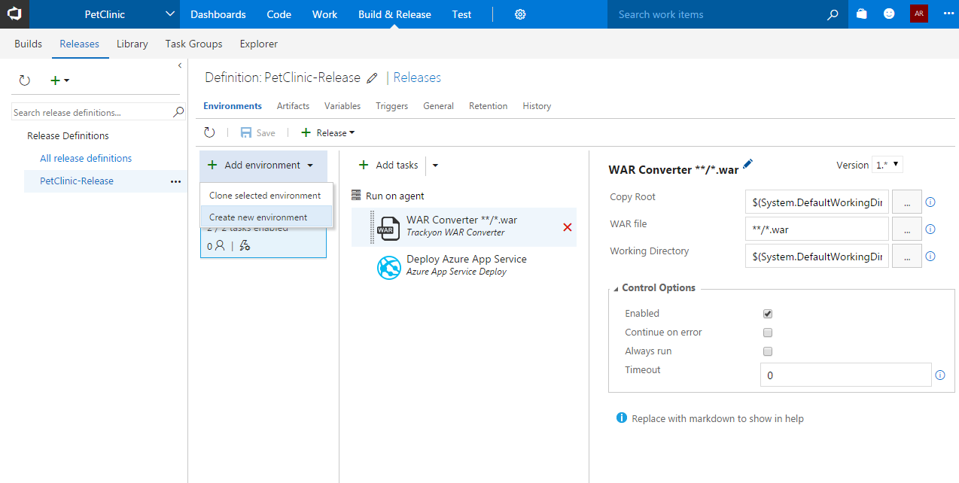Switch to the Builds tab

[29, 44]
